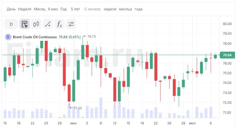Show data from start of недели
The height and width of the screenshot is (127, 237).
click(110, 9)
